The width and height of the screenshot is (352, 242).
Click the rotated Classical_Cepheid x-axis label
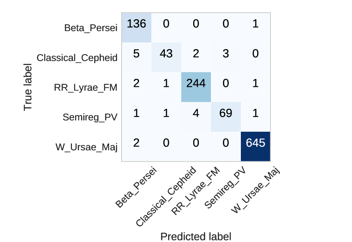pos(166,197)
